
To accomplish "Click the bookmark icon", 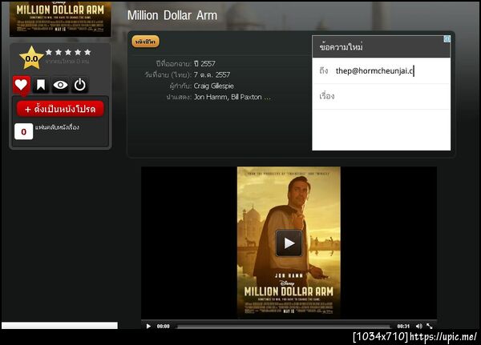I will pyautogui.click(x=41, y=85).
